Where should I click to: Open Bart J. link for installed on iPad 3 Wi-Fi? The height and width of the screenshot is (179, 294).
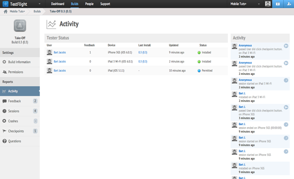pyautogui.click(x=242, y=93)
